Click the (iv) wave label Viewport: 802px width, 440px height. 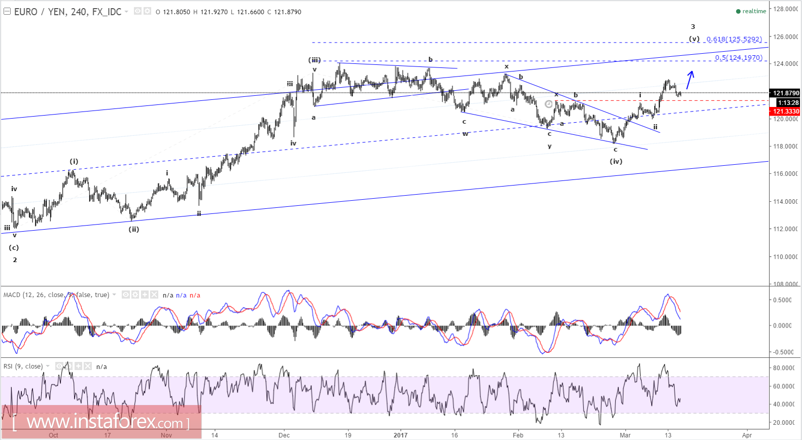[616, 161]
